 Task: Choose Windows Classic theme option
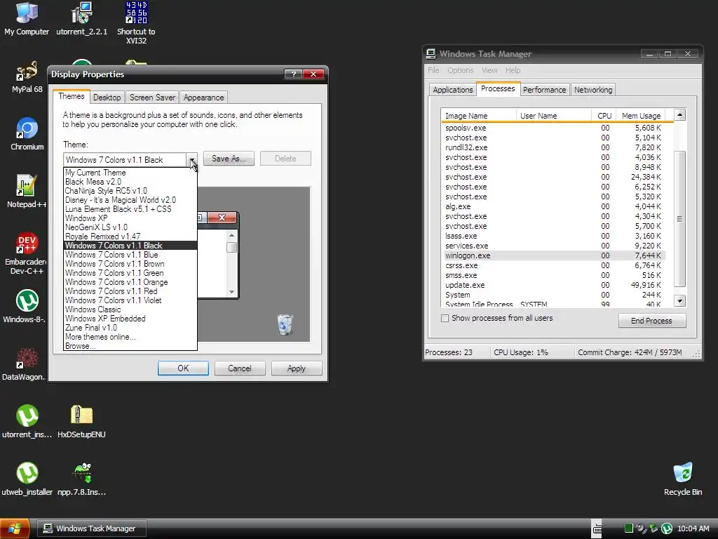[x=130, y=310]
